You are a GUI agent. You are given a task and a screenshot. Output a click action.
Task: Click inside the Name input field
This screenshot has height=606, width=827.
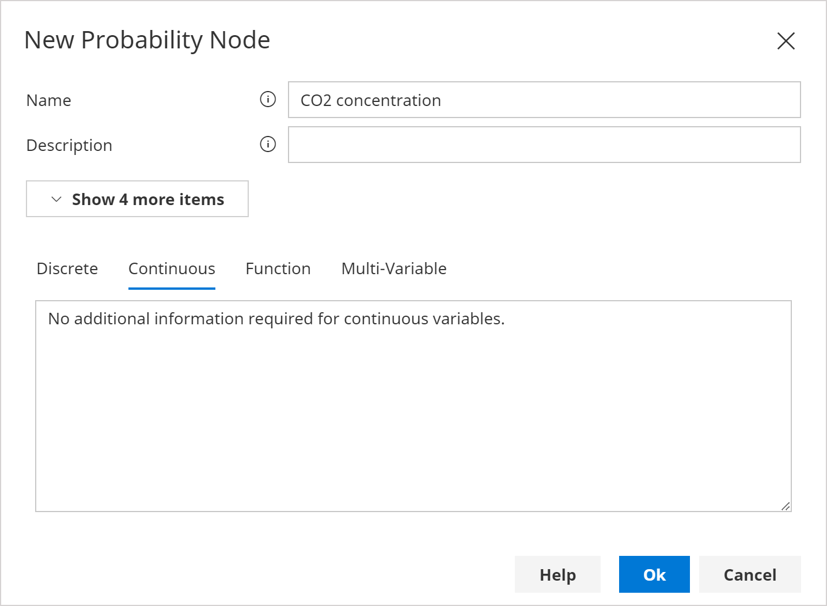point(544,100)
